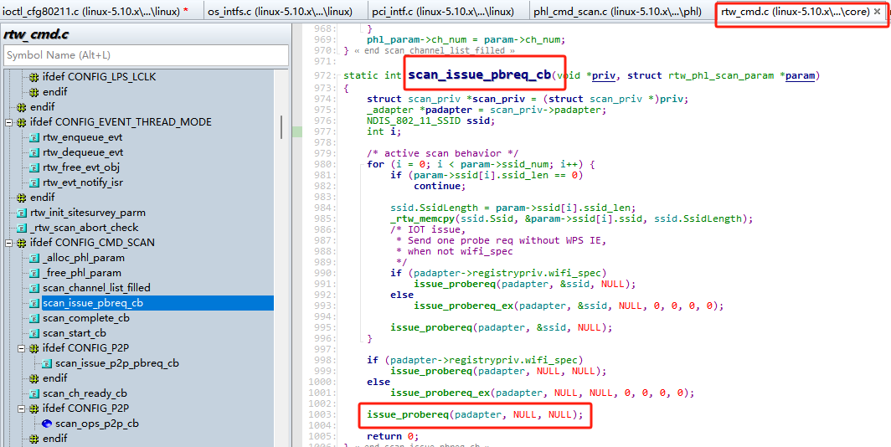Image resolution: width=891 pixels, height=447 pixels.
Task: Click the underlined param parameter on line 972
Action: coord(800,75)
